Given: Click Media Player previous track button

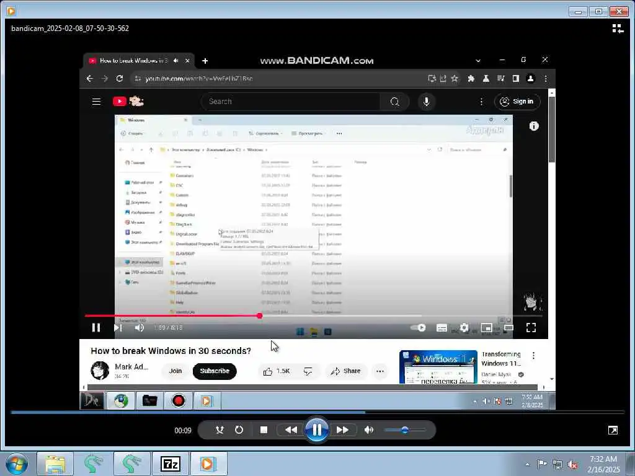Looking at the screenshot, I should point(291,430).
